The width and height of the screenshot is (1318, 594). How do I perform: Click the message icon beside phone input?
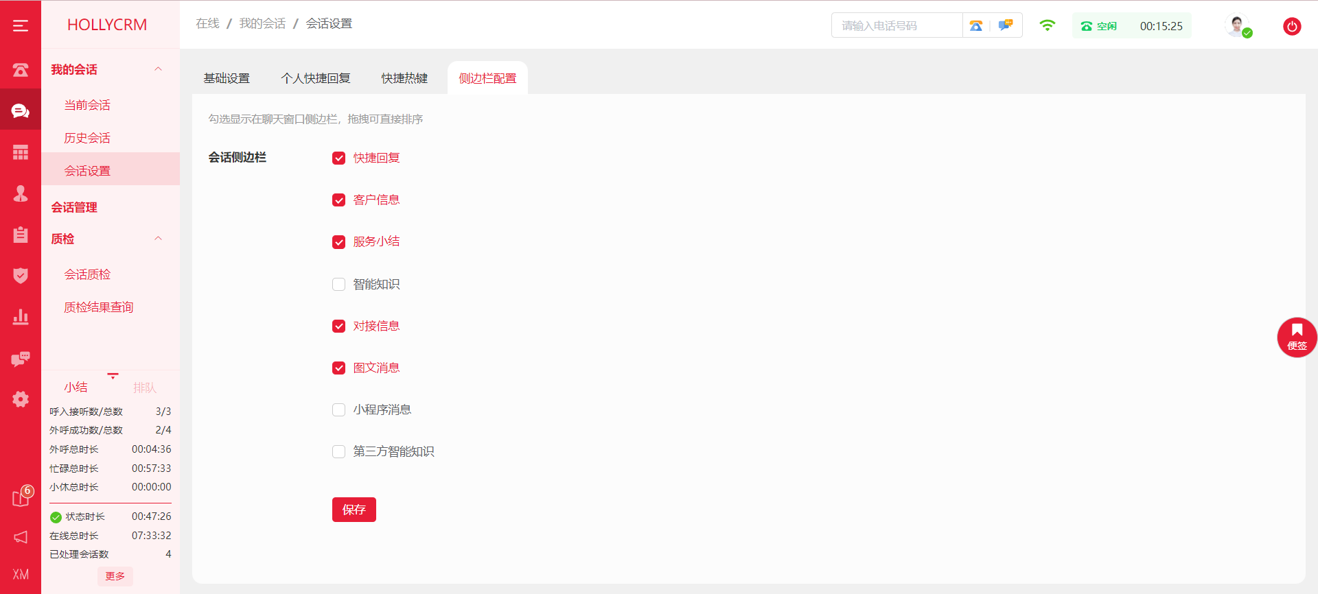click(x=1006, y=26)
